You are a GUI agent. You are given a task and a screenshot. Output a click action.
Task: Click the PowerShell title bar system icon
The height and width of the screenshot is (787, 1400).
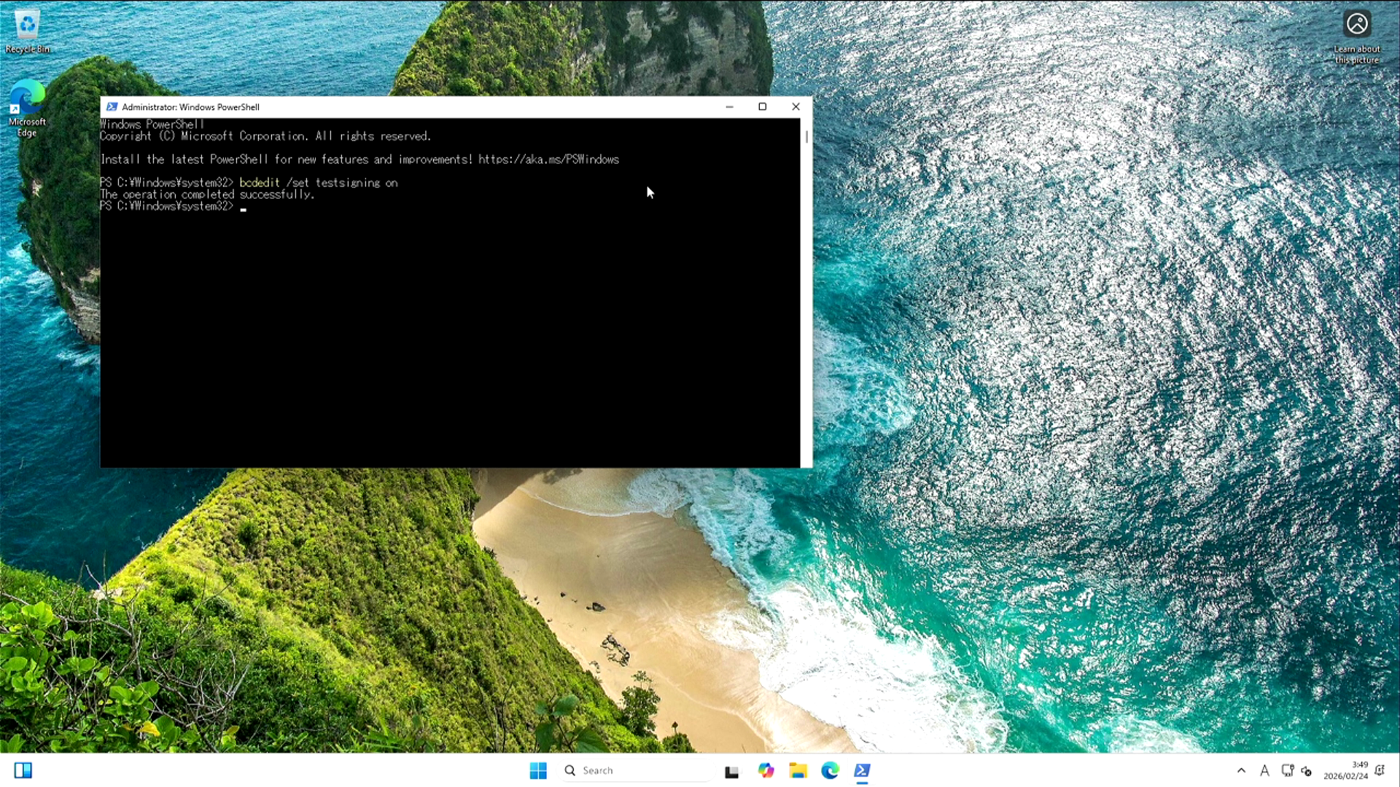pos(112,106)
